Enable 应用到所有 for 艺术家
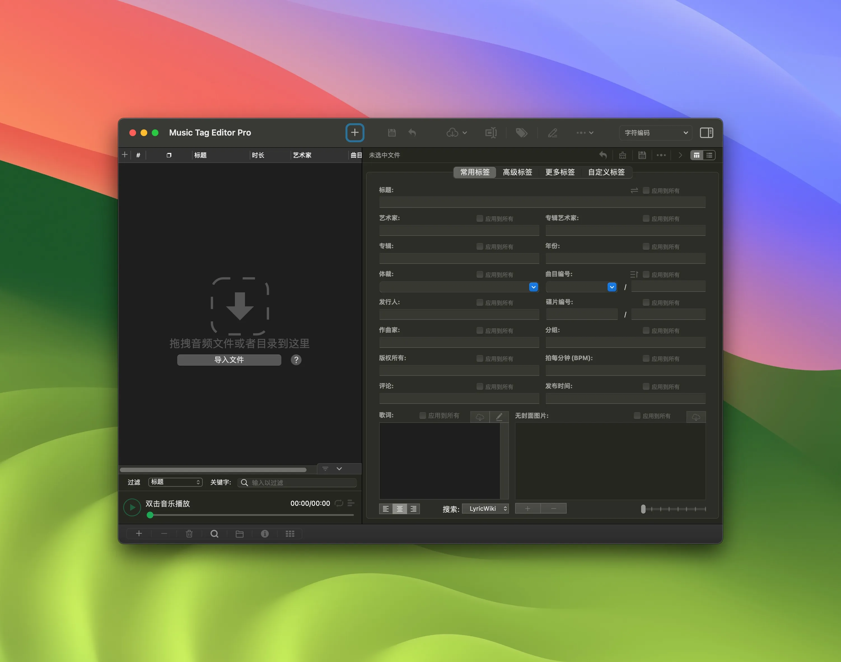 pyautogui.click(x=480, y=218)
